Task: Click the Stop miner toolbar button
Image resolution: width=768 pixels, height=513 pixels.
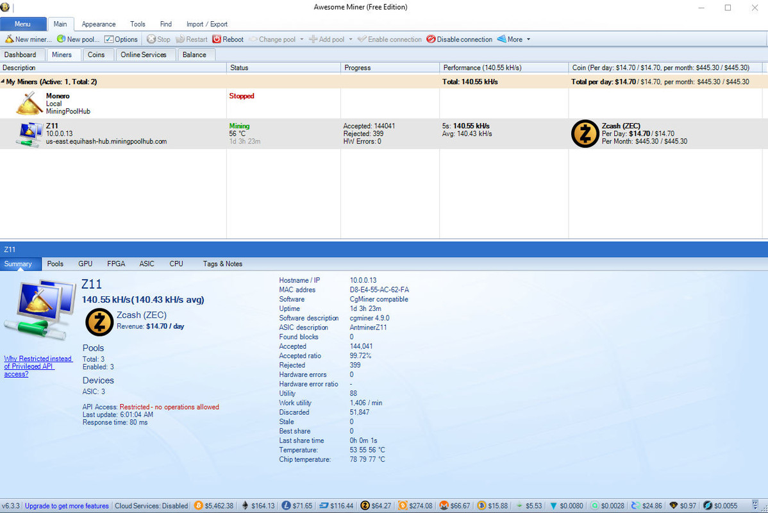Action: 159,39
